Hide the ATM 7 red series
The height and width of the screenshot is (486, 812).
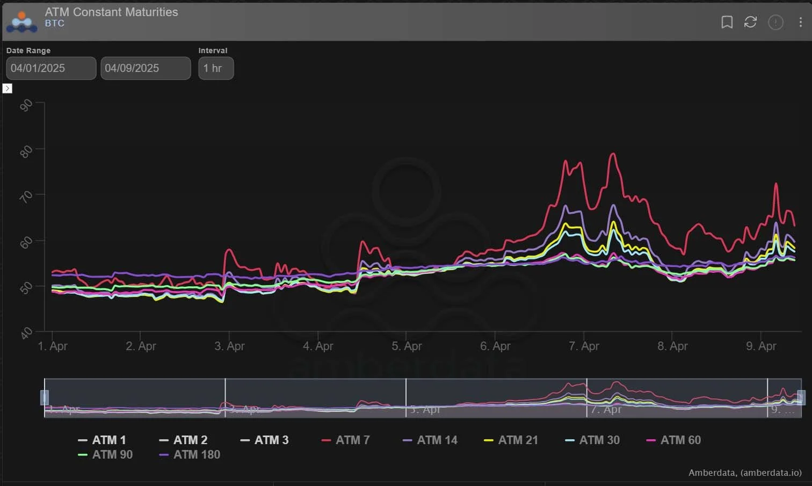pyautogui.click(x=345, y=440)
